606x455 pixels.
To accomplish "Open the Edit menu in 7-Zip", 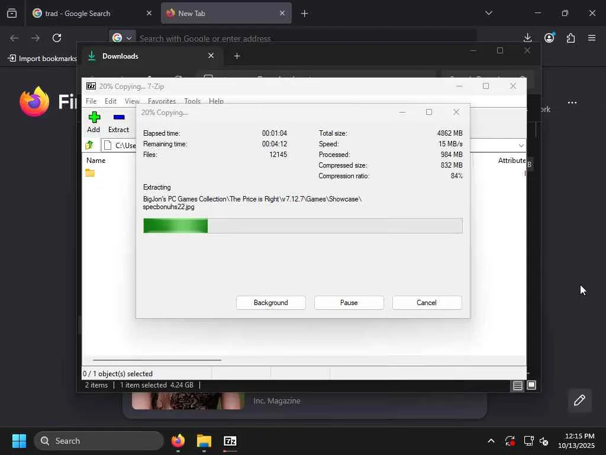I will [x=111, y=101].
